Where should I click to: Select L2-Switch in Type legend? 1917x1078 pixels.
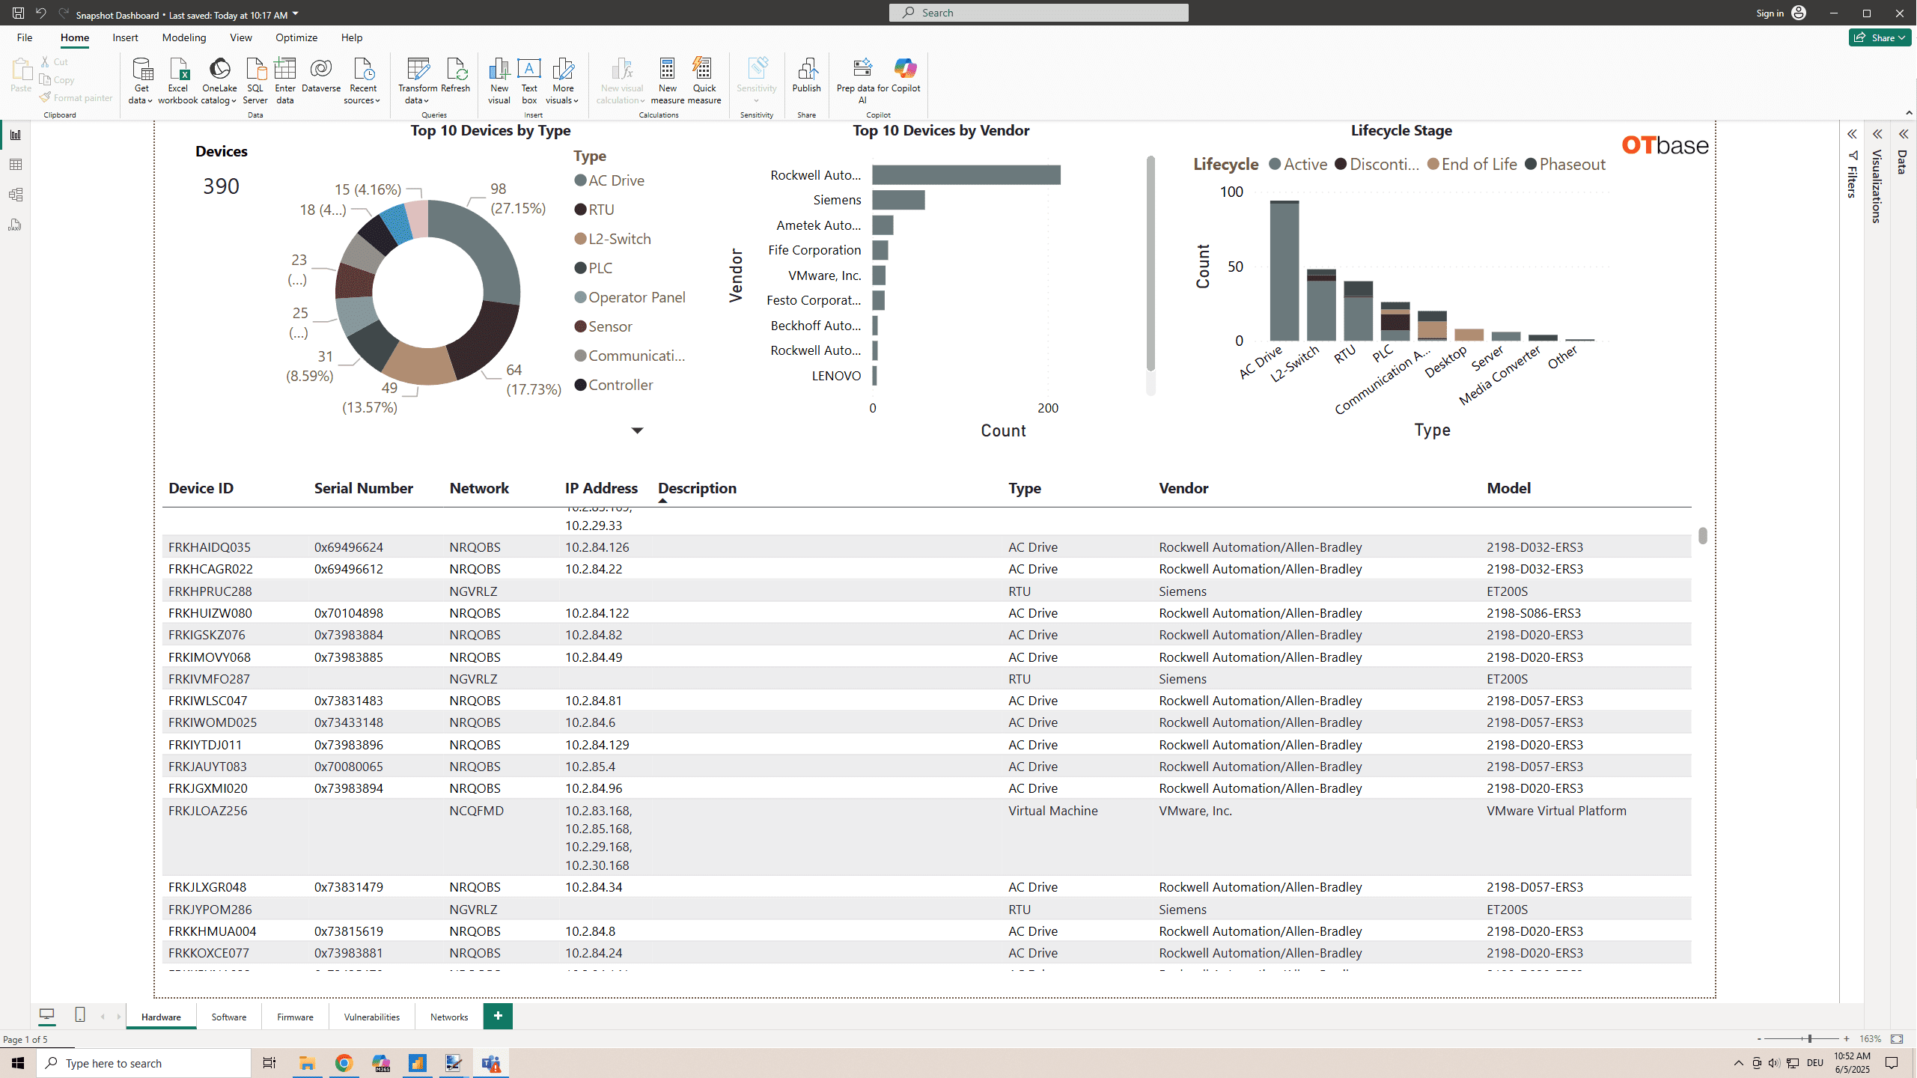(x=612, y=239)
